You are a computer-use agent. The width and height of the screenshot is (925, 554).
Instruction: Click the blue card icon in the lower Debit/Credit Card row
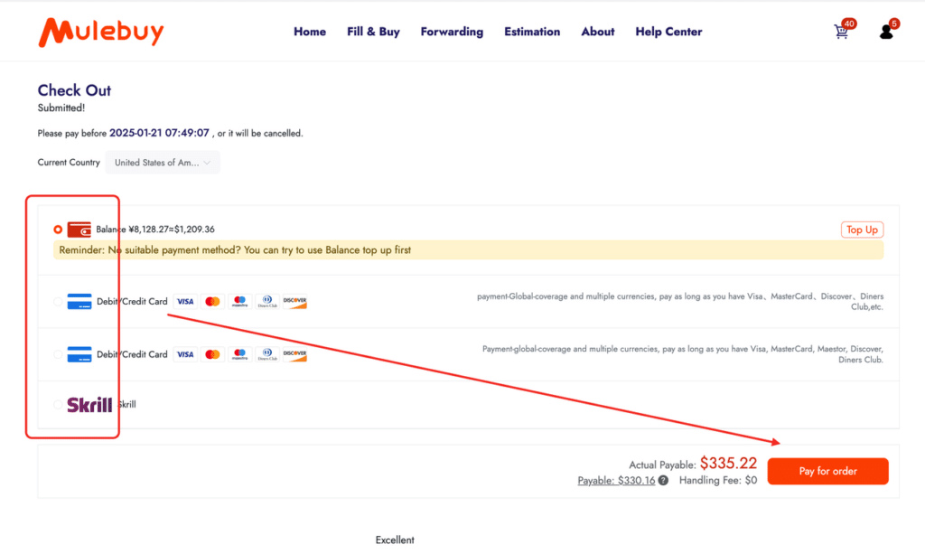(79, 354)
